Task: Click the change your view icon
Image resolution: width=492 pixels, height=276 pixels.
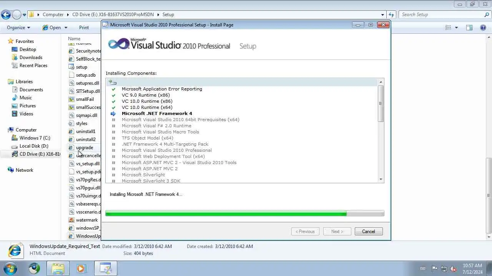Action: click(x=448, y=28)
